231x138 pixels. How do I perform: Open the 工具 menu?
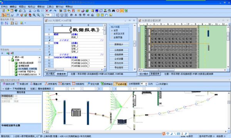pos(50,7)
